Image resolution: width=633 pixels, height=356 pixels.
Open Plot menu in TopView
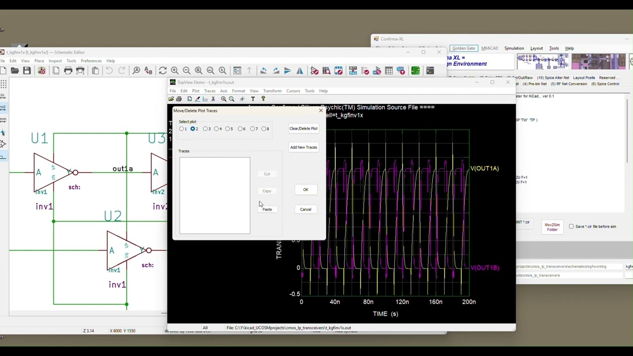pyautogui.click(x=196, y=91)
